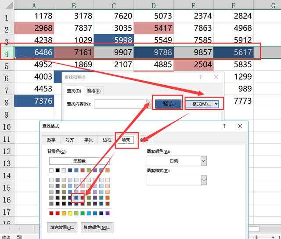Select row 1 header
The width and height of the screenshot is (281, 239).
tap(7, 16)
